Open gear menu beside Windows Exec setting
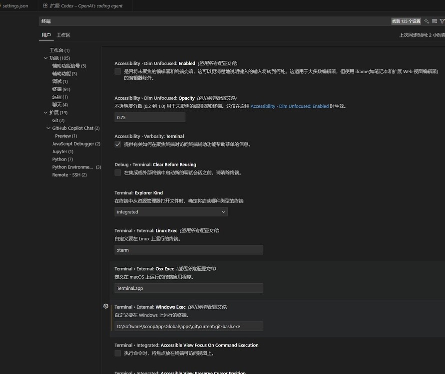445x374 pixels. [106, 306]
